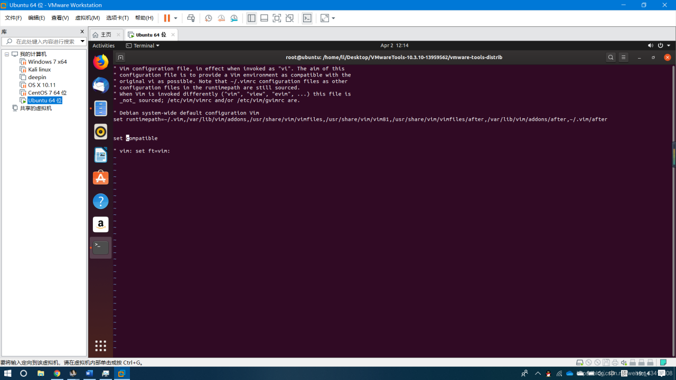Open the 虚拟机(M) menu
Screen dimensions: 676x380
pyautogui.click(x=87, y=18)
